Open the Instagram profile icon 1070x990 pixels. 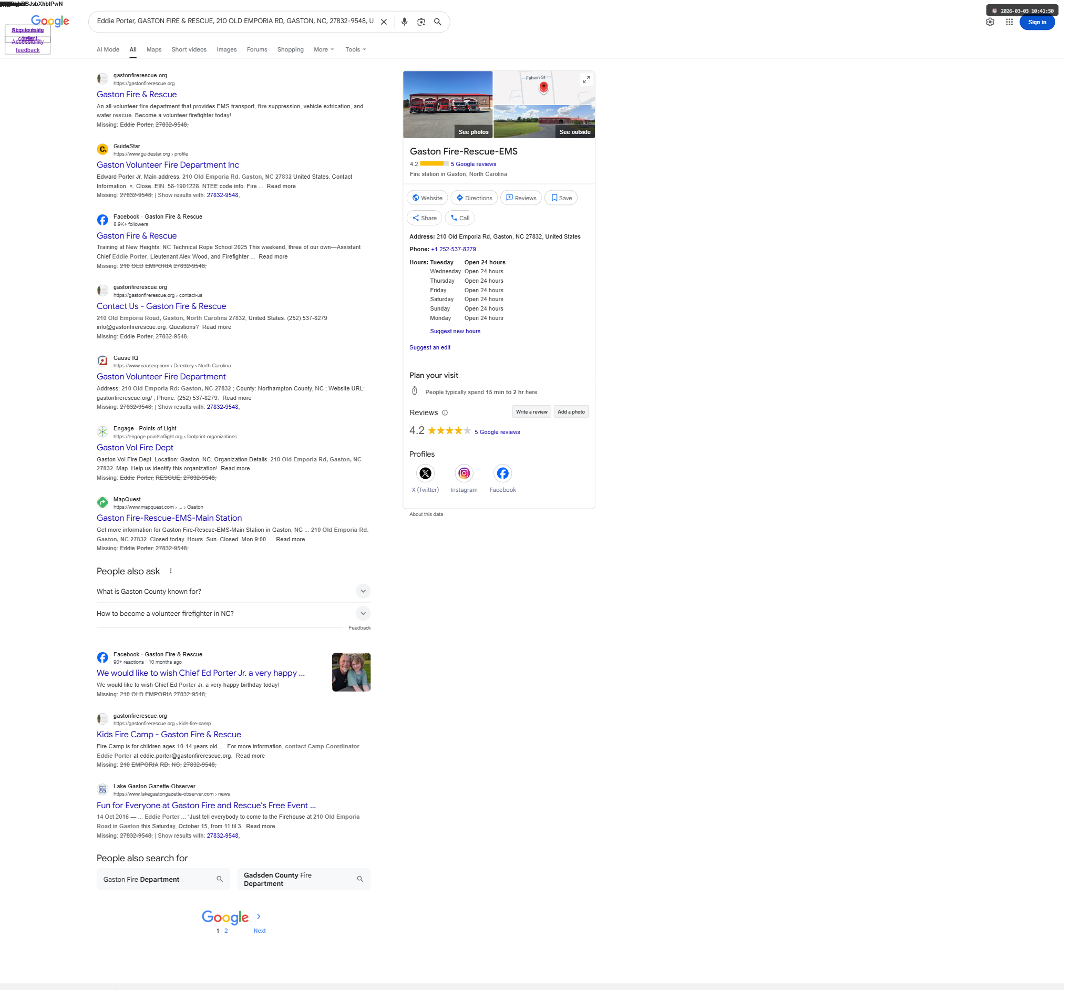coord(464,473)
